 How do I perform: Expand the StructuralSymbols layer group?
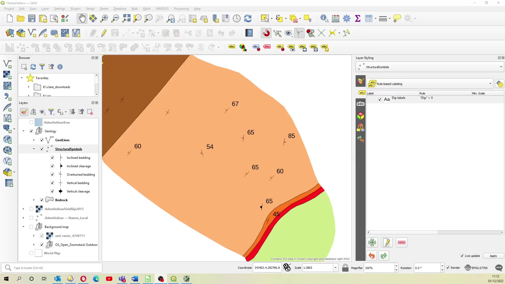34,149
